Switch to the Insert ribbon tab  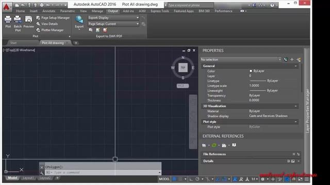pos(34,11)
